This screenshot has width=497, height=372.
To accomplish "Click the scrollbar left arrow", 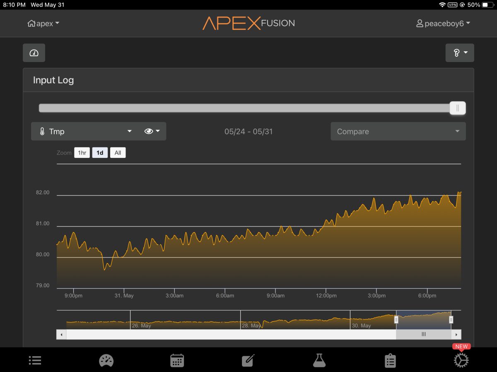I will click(x=61, y=334).
